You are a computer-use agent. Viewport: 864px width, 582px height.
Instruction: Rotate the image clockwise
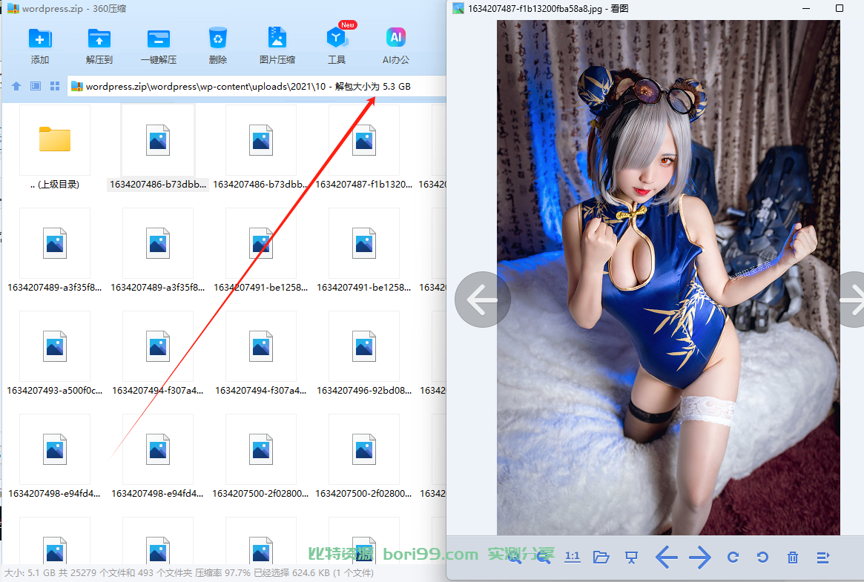[733, 558]
